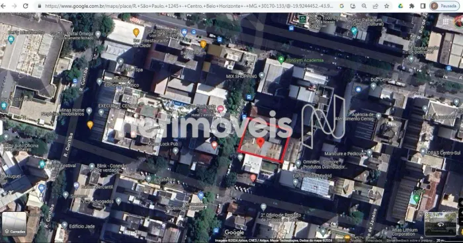Click the share page icon
The width and height of the screenshot is (463, 243).
tap(375, 6)
